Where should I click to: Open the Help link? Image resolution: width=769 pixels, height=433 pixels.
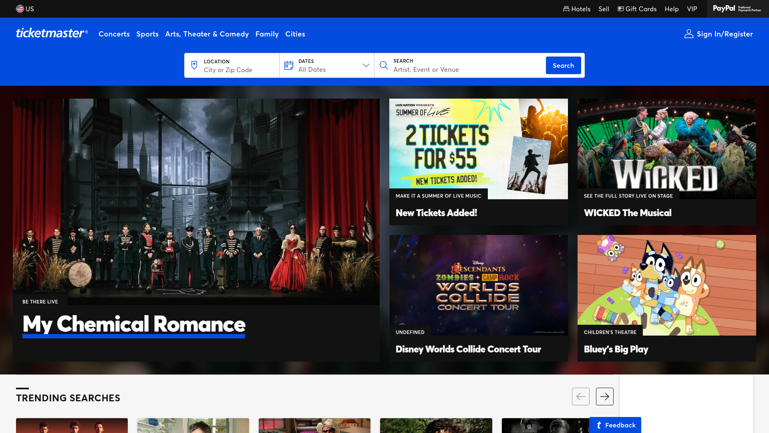pos(672,9)
